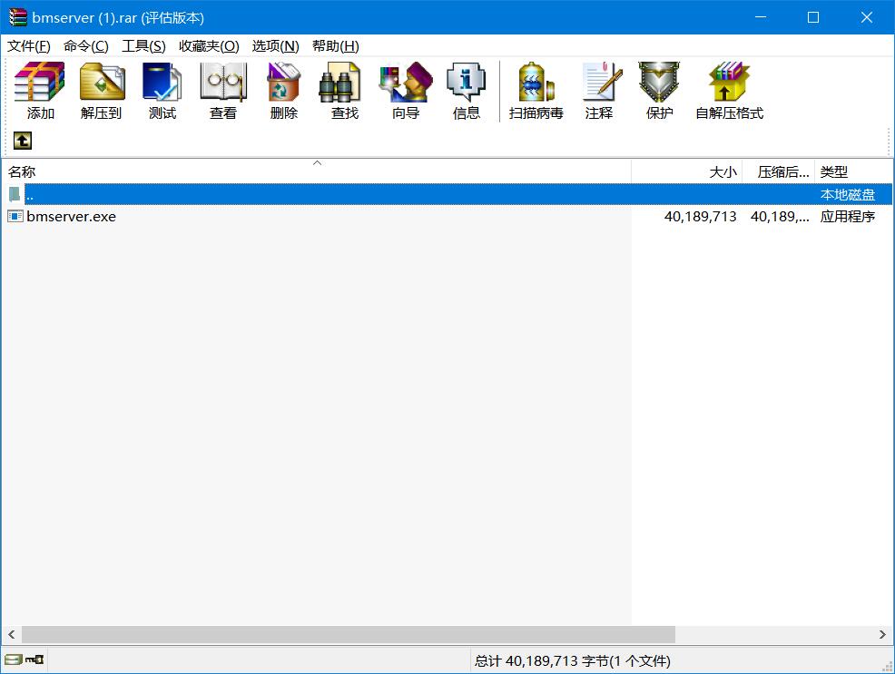Close the WinRAR window
Image resolution: width=895 pixels, height=674 pixels.
tap(867, 17)
